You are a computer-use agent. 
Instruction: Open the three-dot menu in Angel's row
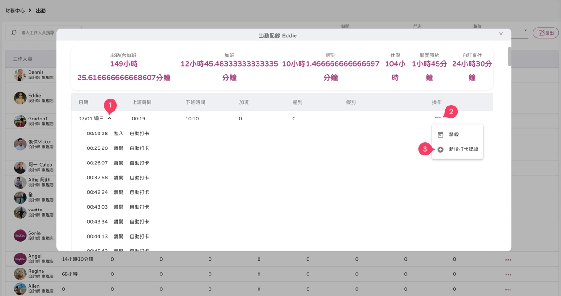[508, 260]
